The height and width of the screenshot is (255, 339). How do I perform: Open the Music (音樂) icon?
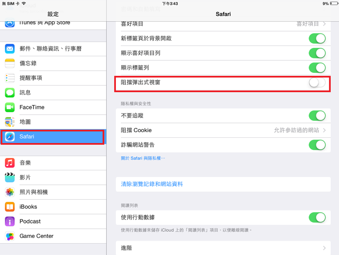click(10, 163)
